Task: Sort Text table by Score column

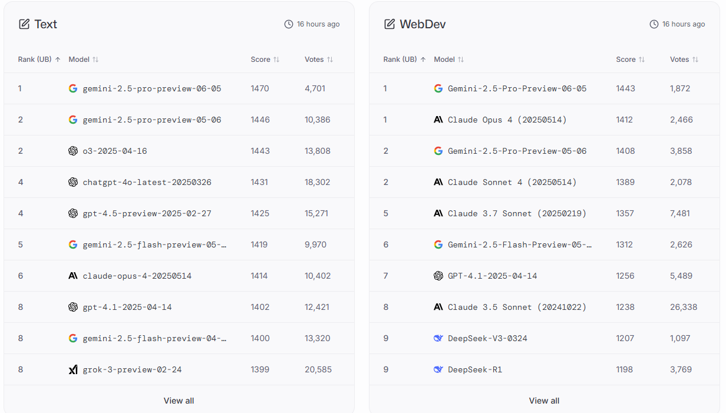Action: (x=265, y=60)
